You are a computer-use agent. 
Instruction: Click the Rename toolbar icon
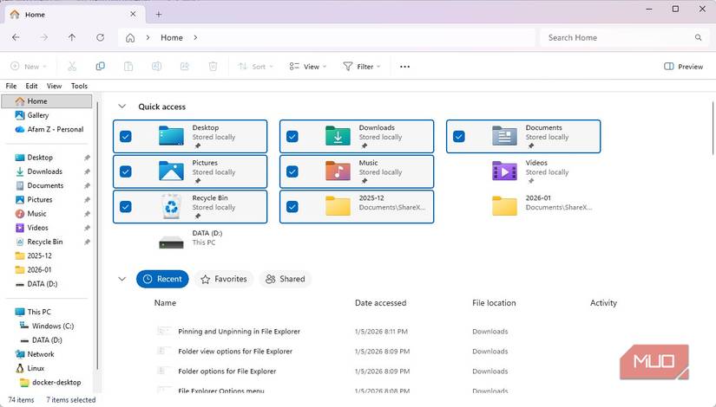point(156,67)
